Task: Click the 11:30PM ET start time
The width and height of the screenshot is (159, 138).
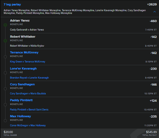Action: coord(151,125)
